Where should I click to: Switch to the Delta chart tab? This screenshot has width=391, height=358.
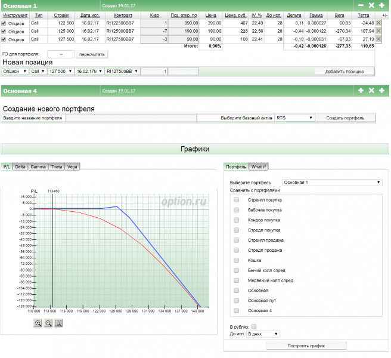(x=20, y=166)
